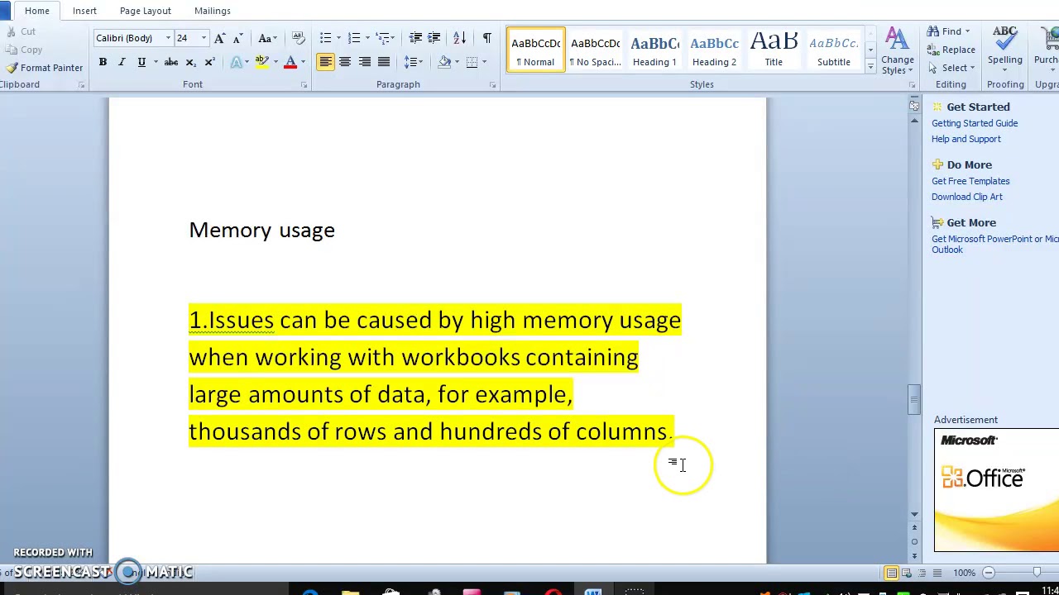Viewport: 1059px width, 595px height.
Task: Open underline style dropdown arrow
Action: 155,62
